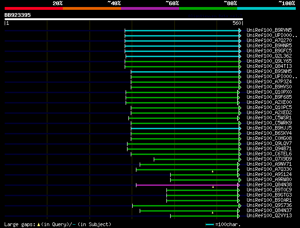The height and width of the screenshot is (228, 300).
Task: Click the yellow gap marker on the Q84N37 row
Action: [213, 212]
